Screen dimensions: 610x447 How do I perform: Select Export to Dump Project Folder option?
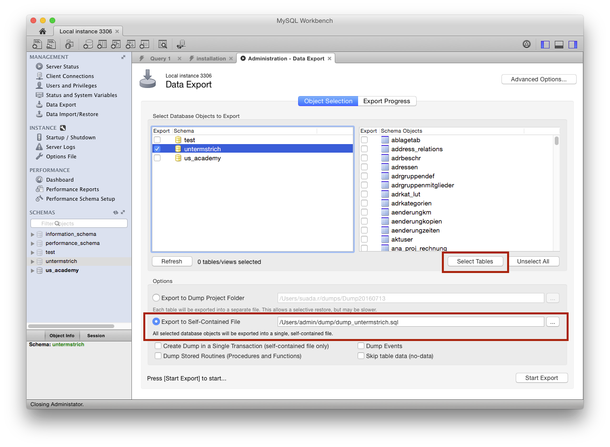coord(156,298)
